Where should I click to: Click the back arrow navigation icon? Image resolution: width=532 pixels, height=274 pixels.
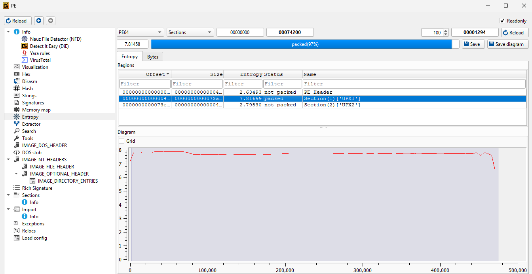(38, 21)
